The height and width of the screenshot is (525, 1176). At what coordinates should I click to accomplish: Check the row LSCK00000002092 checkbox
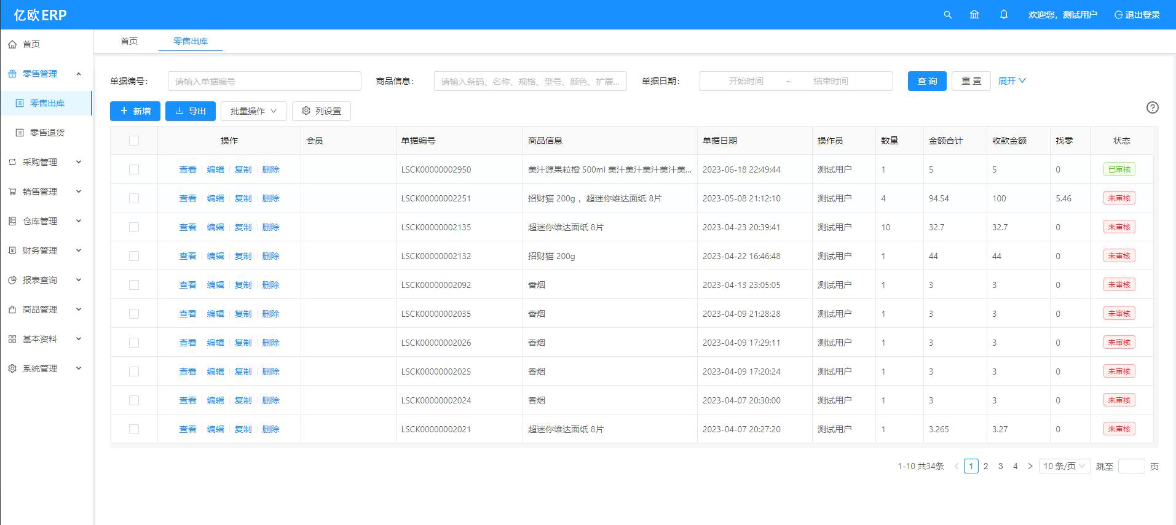click(134, 285)
